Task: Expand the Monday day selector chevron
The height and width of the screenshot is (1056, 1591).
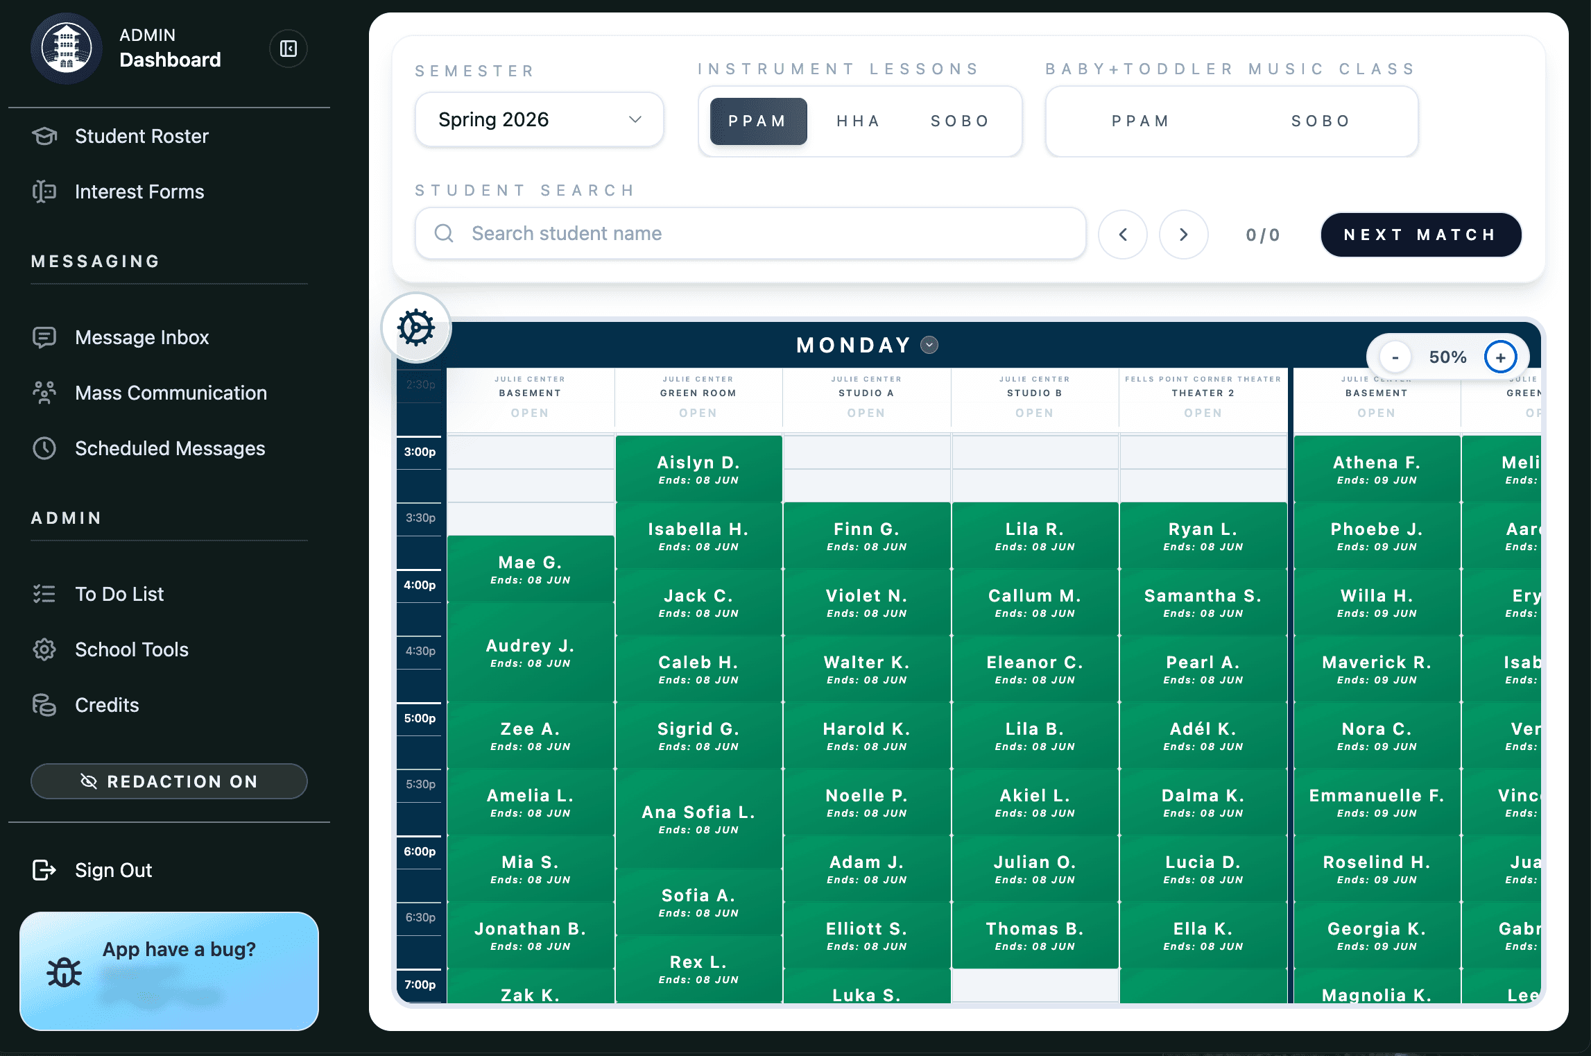Action: 929,345
